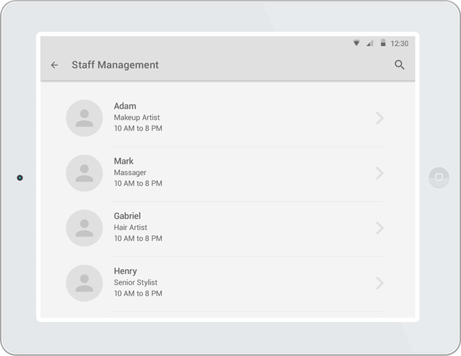Viewport: 461px width, 356px height.
Task: Open search with the magnifier icon
Action: pos(400,65)
